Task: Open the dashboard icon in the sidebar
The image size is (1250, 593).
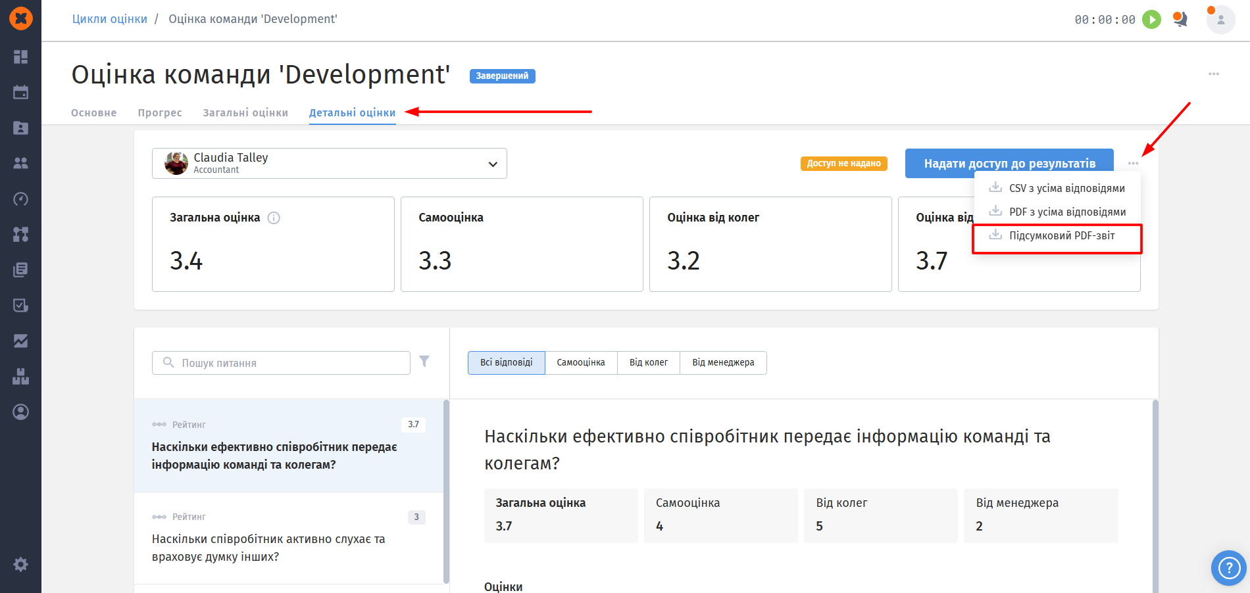Action: [20, 57]
